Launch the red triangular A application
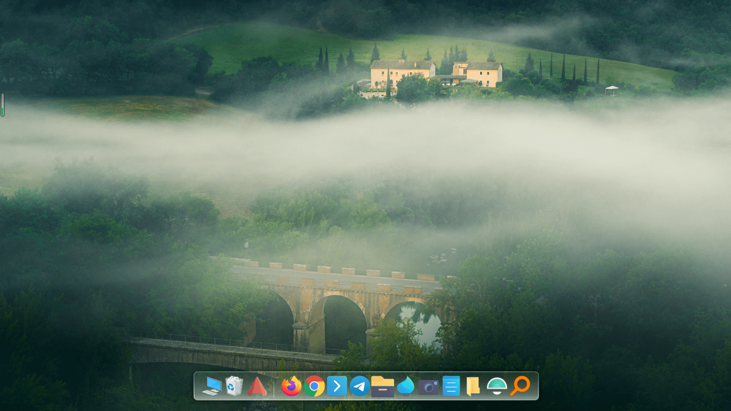Image resolution: width=731 pixels, height=411 pixels. point(257,386)
